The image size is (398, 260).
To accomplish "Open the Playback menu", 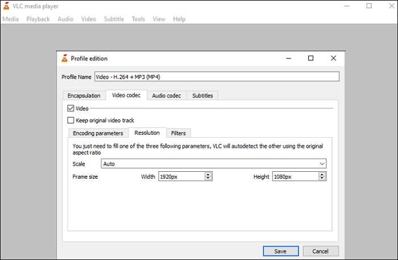I will (x=38, y=19).
